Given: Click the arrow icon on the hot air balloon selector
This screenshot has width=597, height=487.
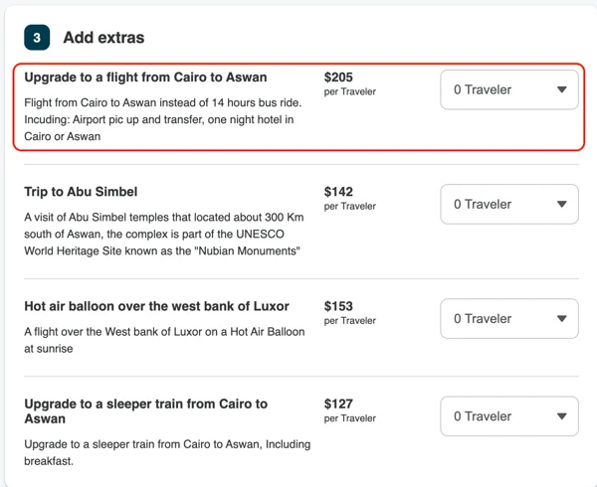Looking at the screenshot, I should (561, 319).
